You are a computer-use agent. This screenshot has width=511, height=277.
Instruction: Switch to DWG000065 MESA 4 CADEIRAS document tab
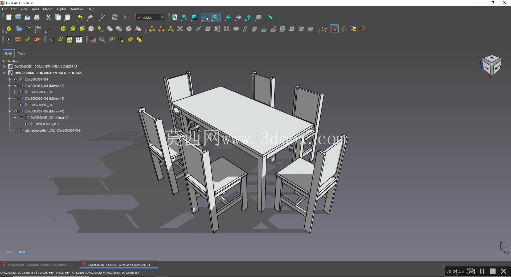coord(39,265)
